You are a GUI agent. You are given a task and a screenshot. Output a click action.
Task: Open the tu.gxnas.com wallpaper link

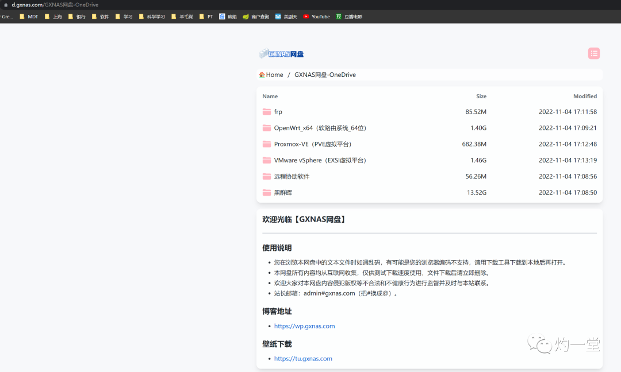303,359
